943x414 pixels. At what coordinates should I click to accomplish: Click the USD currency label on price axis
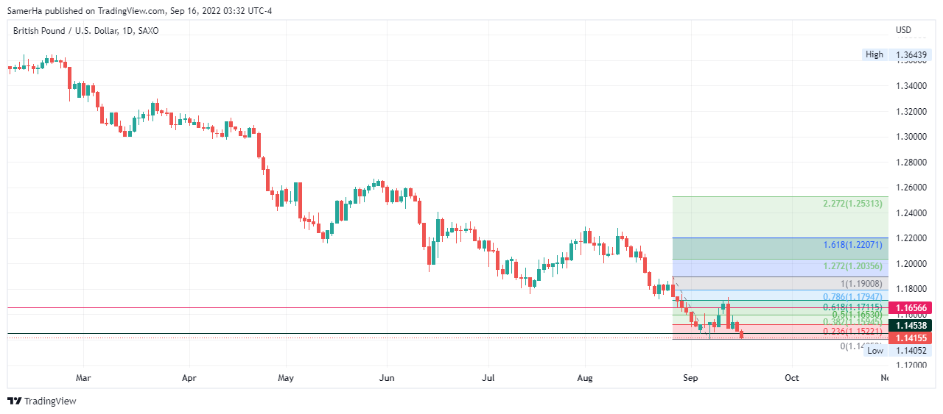pos(903,30)
